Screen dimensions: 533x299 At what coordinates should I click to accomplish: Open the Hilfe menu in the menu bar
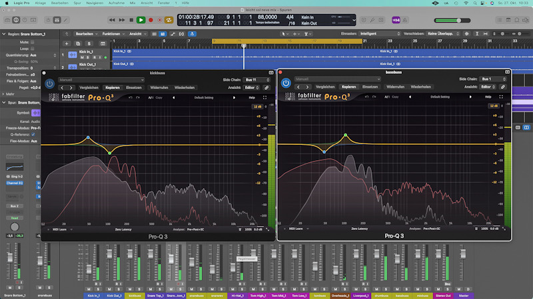coord(185,3)
